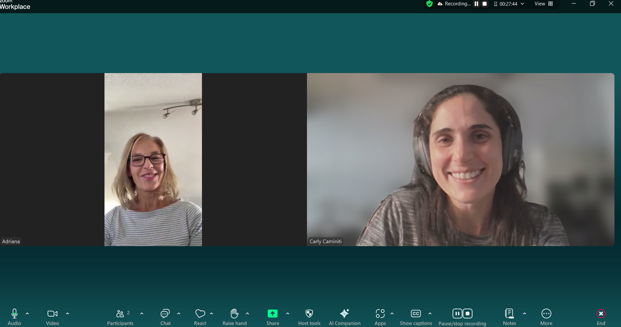
Task: Click the Raise hand icon
Action: coord(234,314)
